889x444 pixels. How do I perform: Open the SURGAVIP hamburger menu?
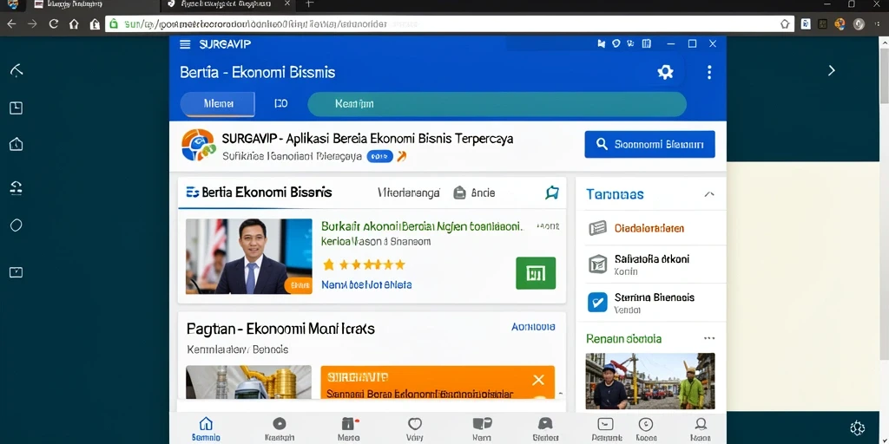(185, 44)
